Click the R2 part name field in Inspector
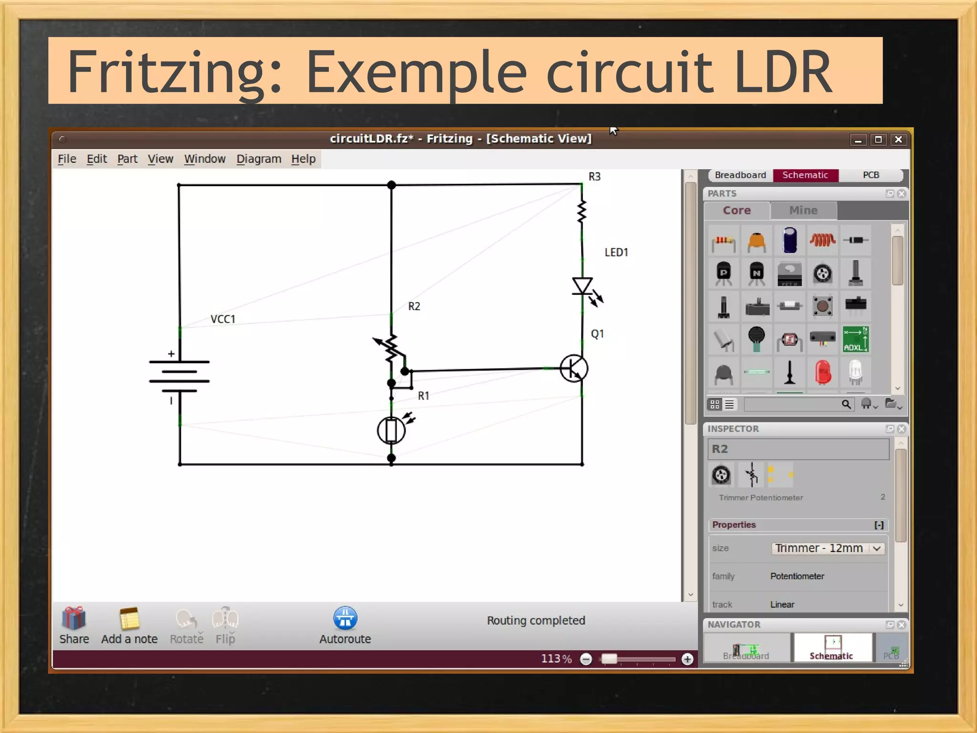The height and width of the screenshot is (733, 977). 799,449
